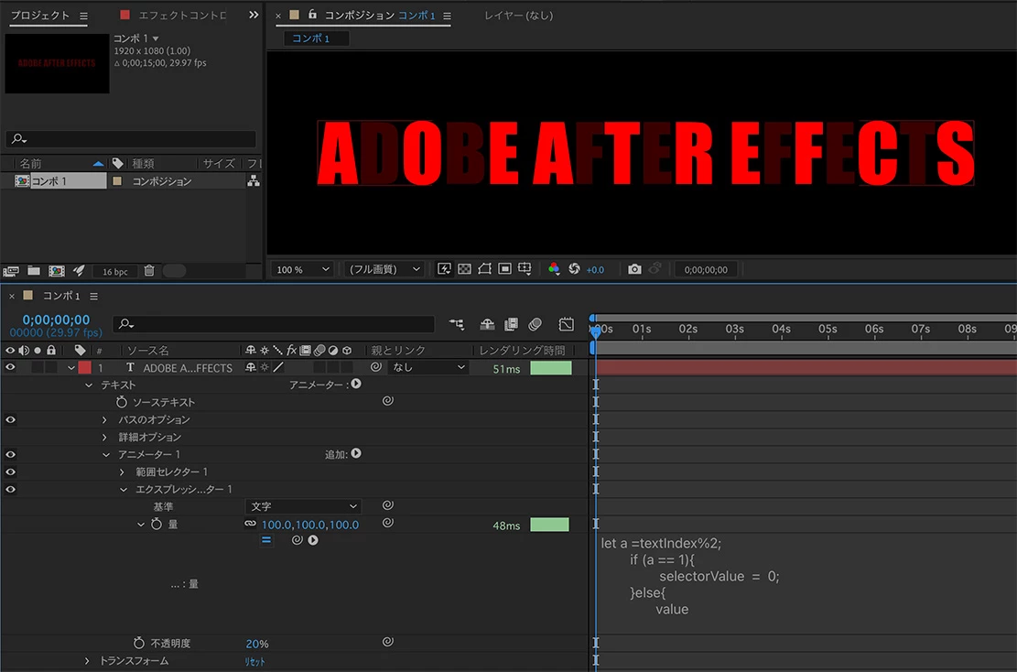Hide the ADOBE A...FFECTS text layer
The height and width of the screenshot is (672, 1017).
tap(10, 367)
